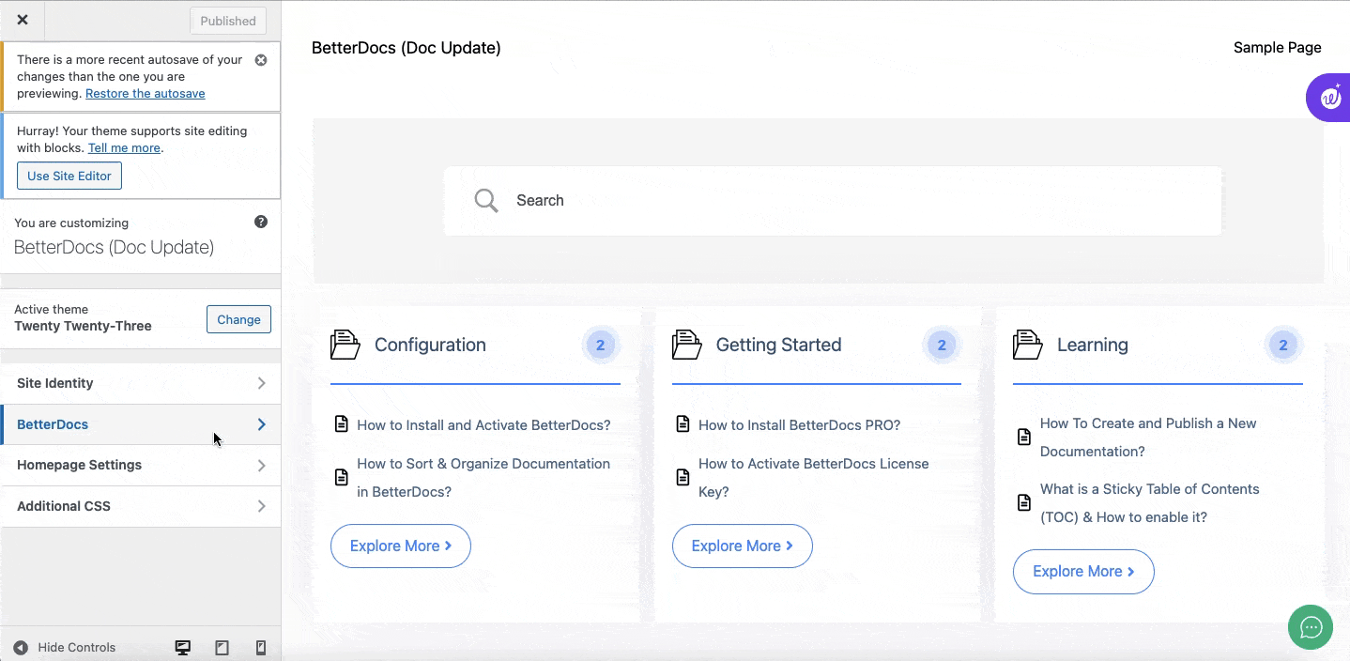
Task: Click the 'Restore the autosave' link
Action: click(x=145, y=93)
